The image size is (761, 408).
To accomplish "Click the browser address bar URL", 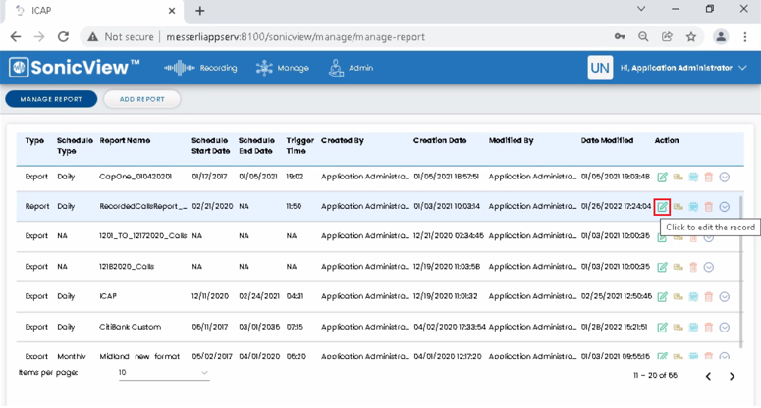I will click(296, 37).
